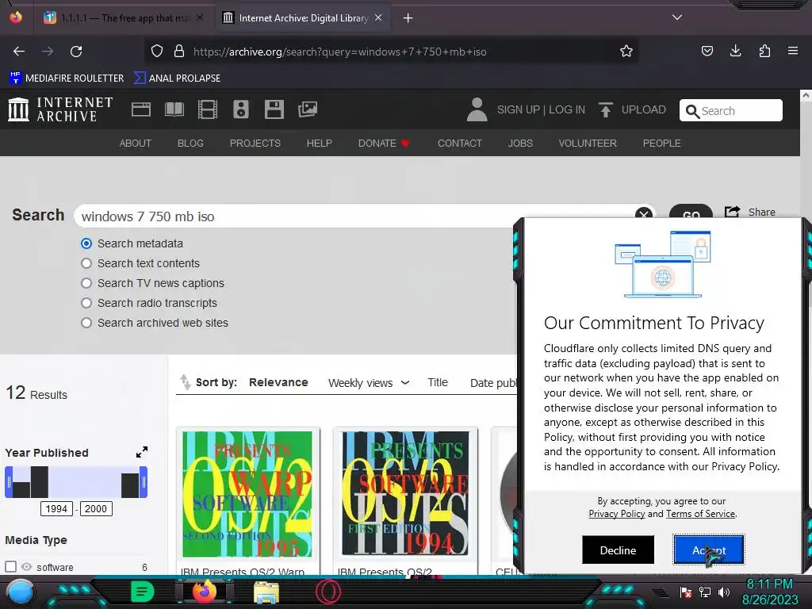
Task: Expand the Year Published histogram
Action: click(142, 452)
